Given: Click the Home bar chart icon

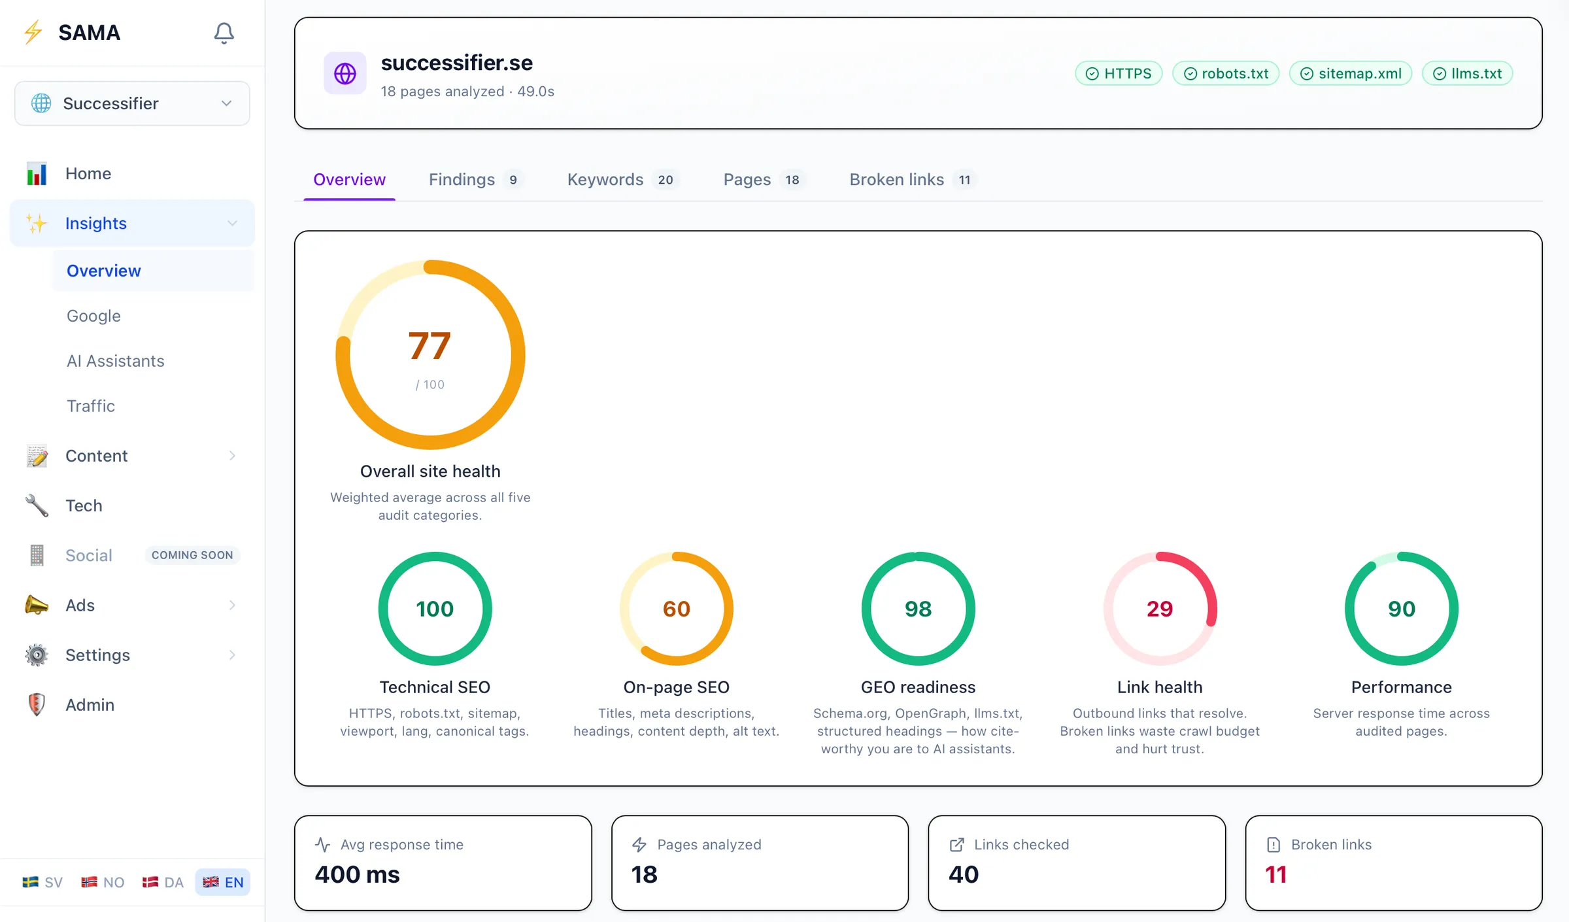Looking at the screenshot, I should (x=37, y=173).
